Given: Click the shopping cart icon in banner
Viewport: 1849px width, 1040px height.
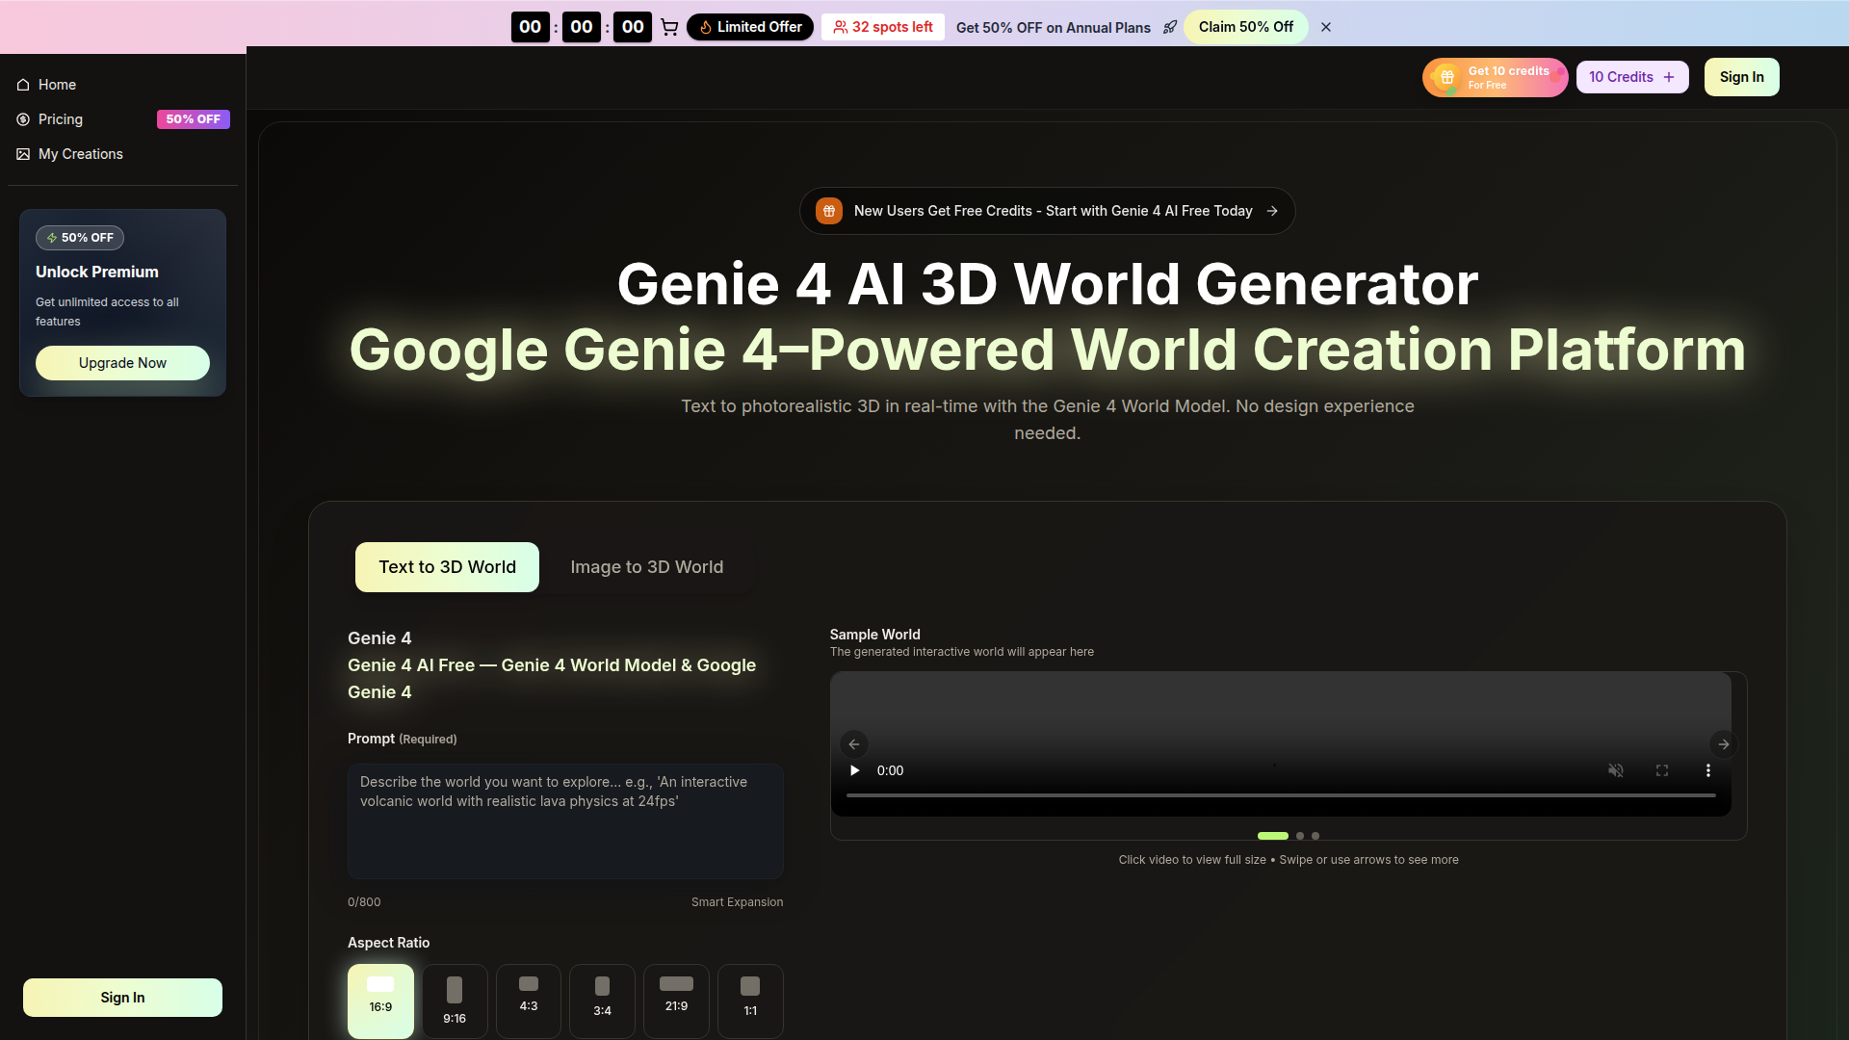Looking at the screenshot, I should (x=669, y=27).
